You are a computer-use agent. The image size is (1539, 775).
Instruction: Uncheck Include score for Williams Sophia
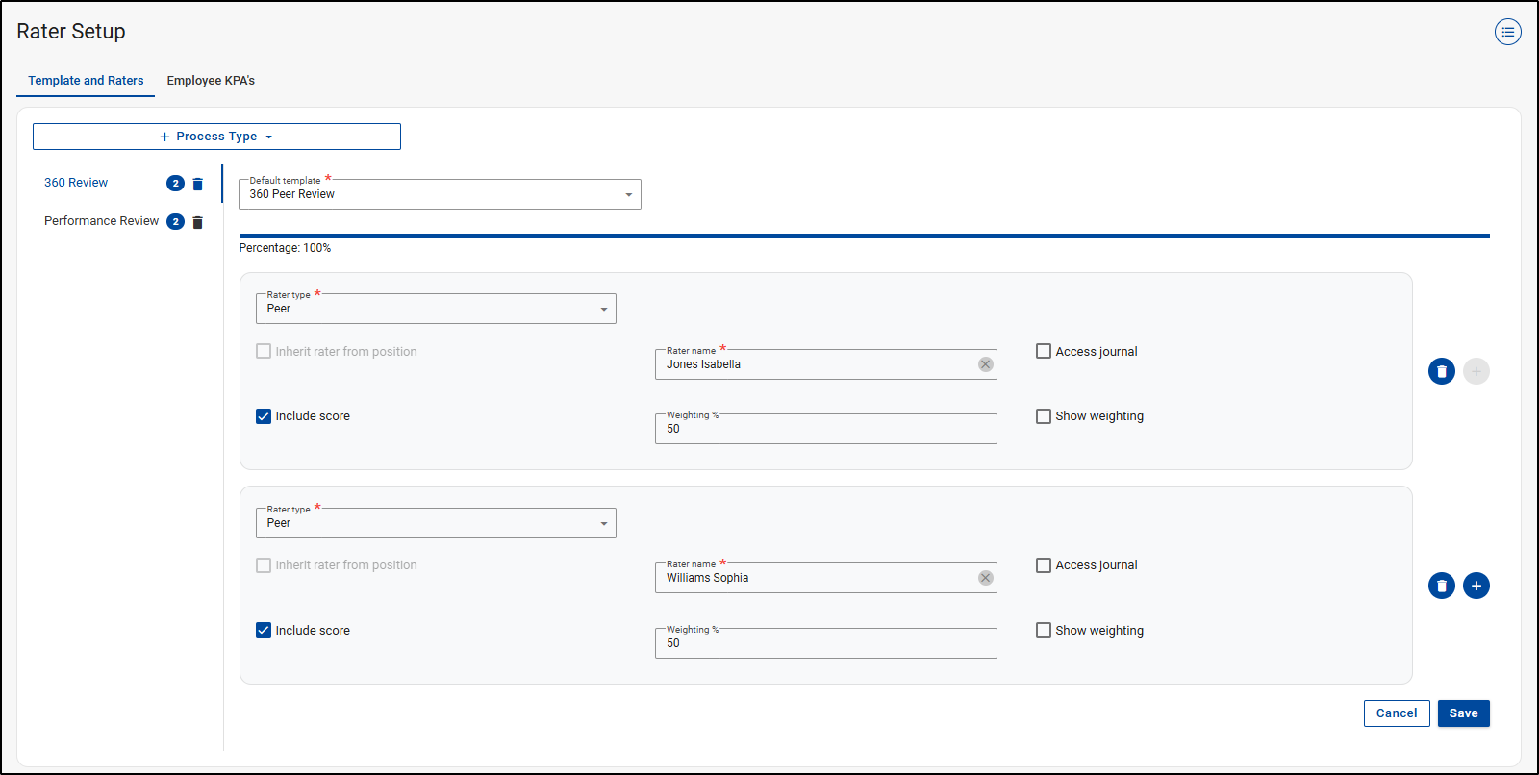coord(264,630)
